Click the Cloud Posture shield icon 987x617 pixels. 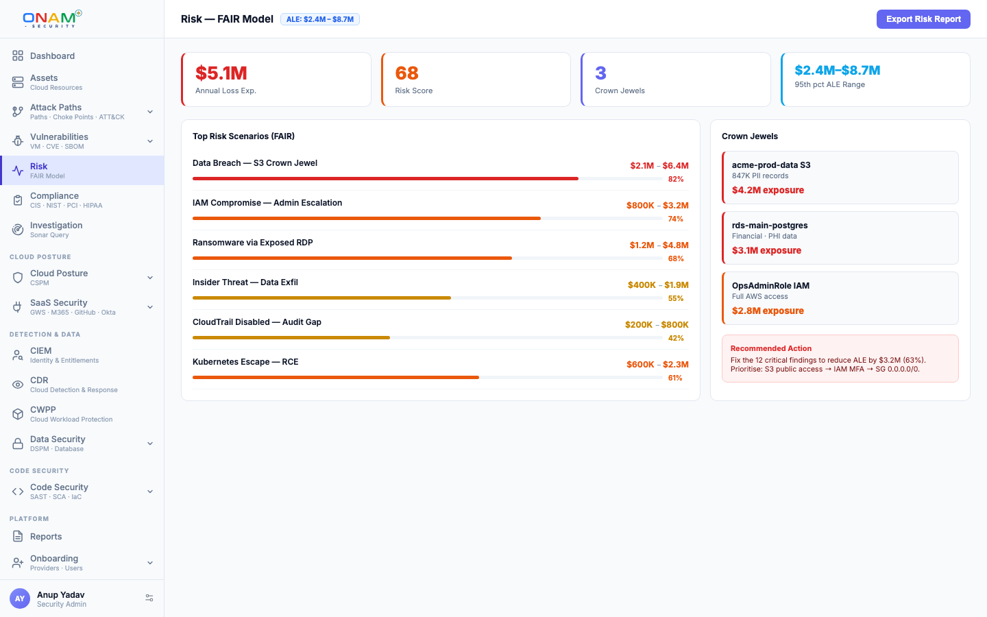18,278
